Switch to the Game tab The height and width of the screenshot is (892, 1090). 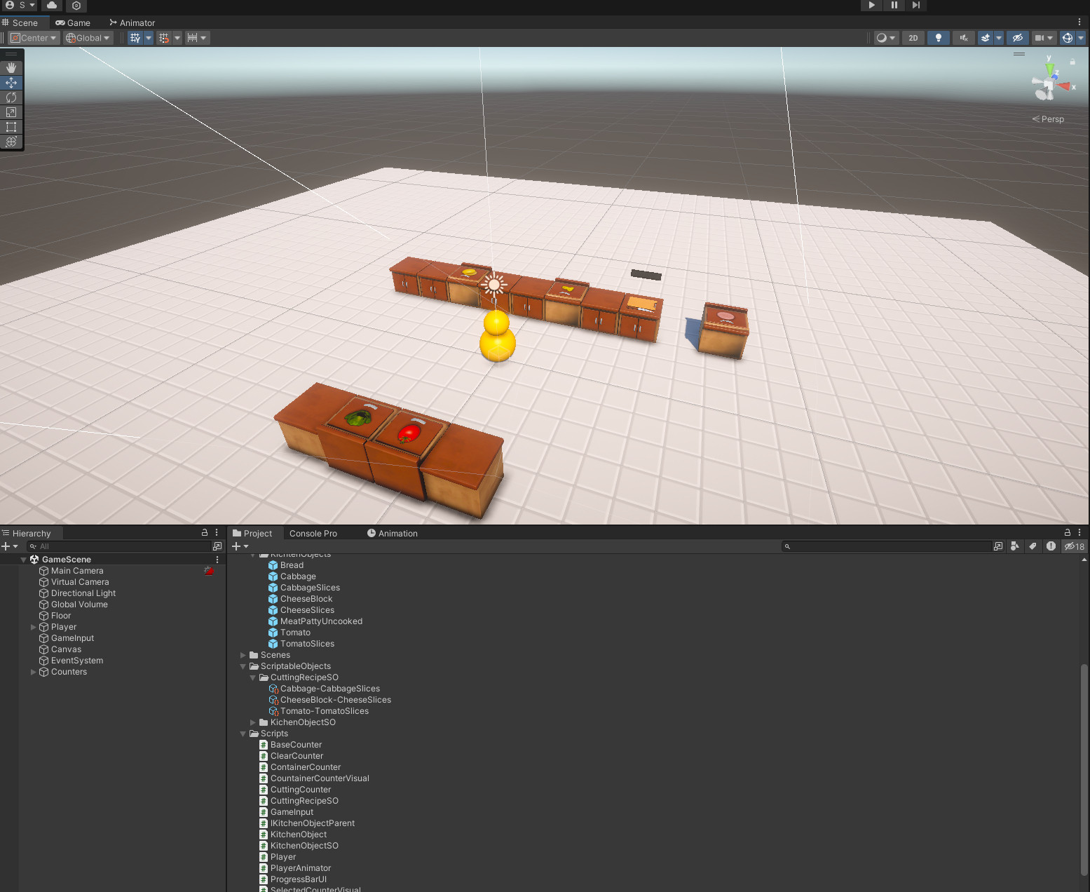point(73,22)
